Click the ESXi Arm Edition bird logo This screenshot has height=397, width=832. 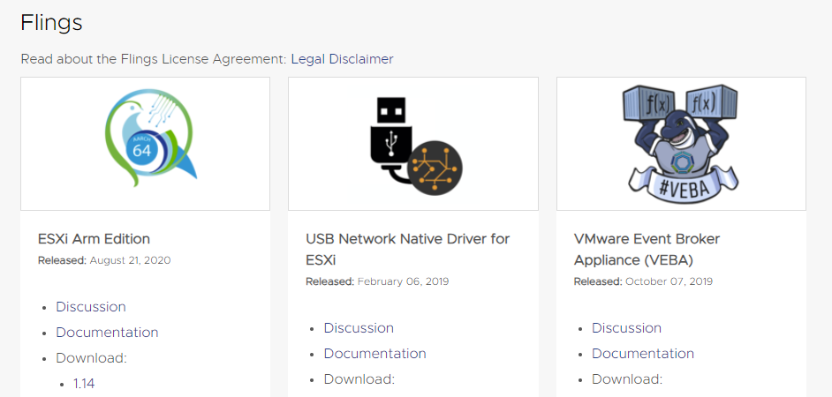tap(151, 138)
